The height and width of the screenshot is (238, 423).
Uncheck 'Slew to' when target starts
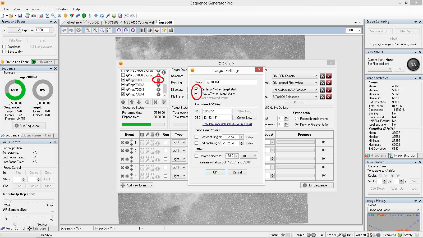click(196, 94)
